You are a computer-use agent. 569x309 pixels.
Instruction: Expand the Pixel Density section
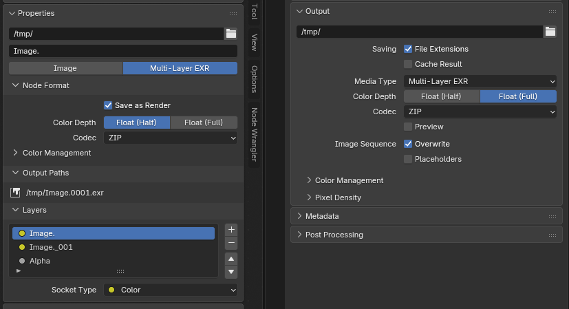click(x=309, y=197)
